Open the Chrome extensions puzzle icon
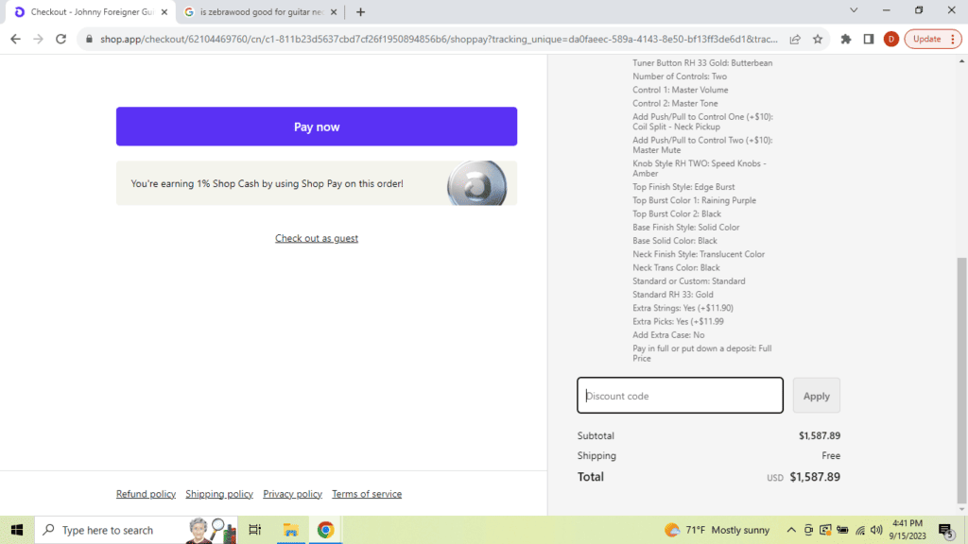This screenshot has width=968, height=544. tap(846, 39)
